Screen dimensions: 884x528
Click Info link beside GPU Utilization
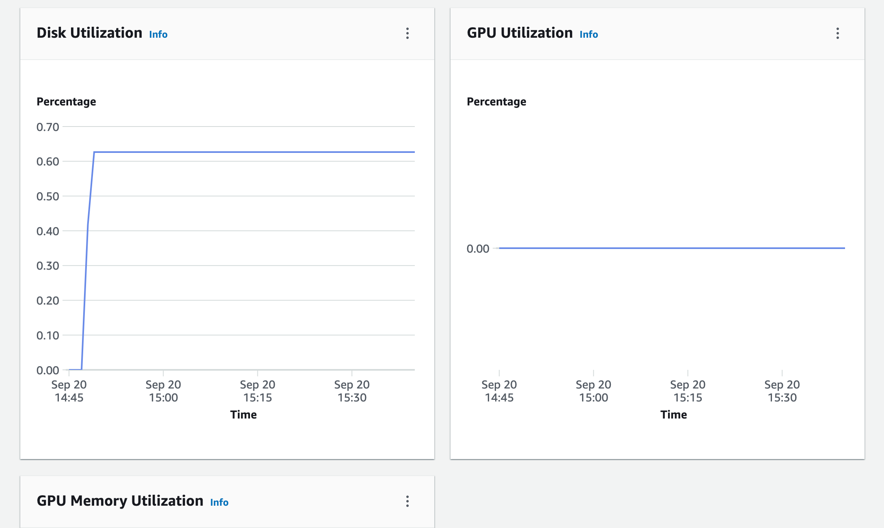click(x=589, y=34)
